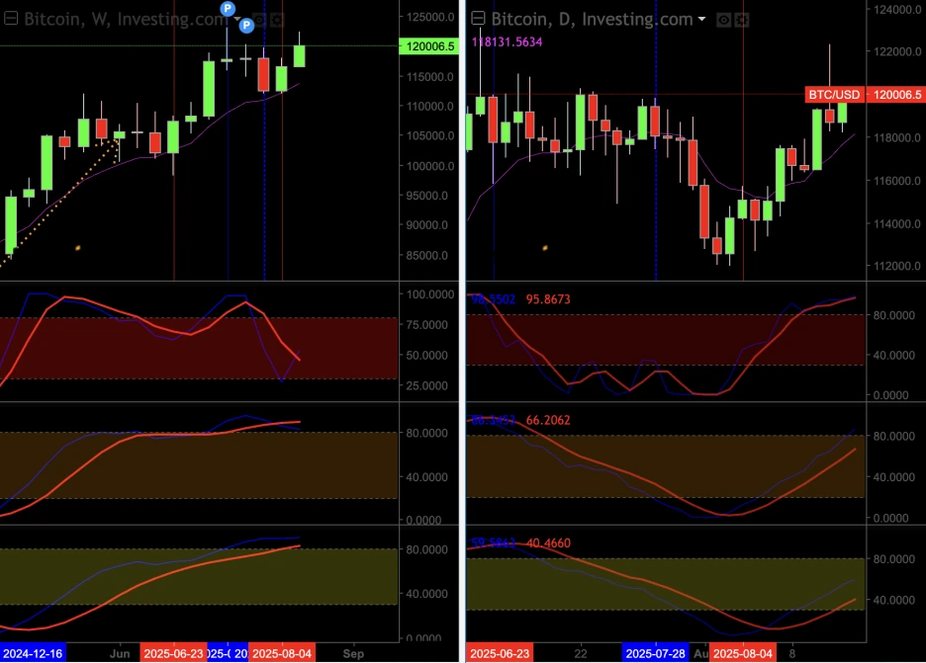Click the Bitcoin, W, Investing.com title
926x663 pixels.
(125, 20)
